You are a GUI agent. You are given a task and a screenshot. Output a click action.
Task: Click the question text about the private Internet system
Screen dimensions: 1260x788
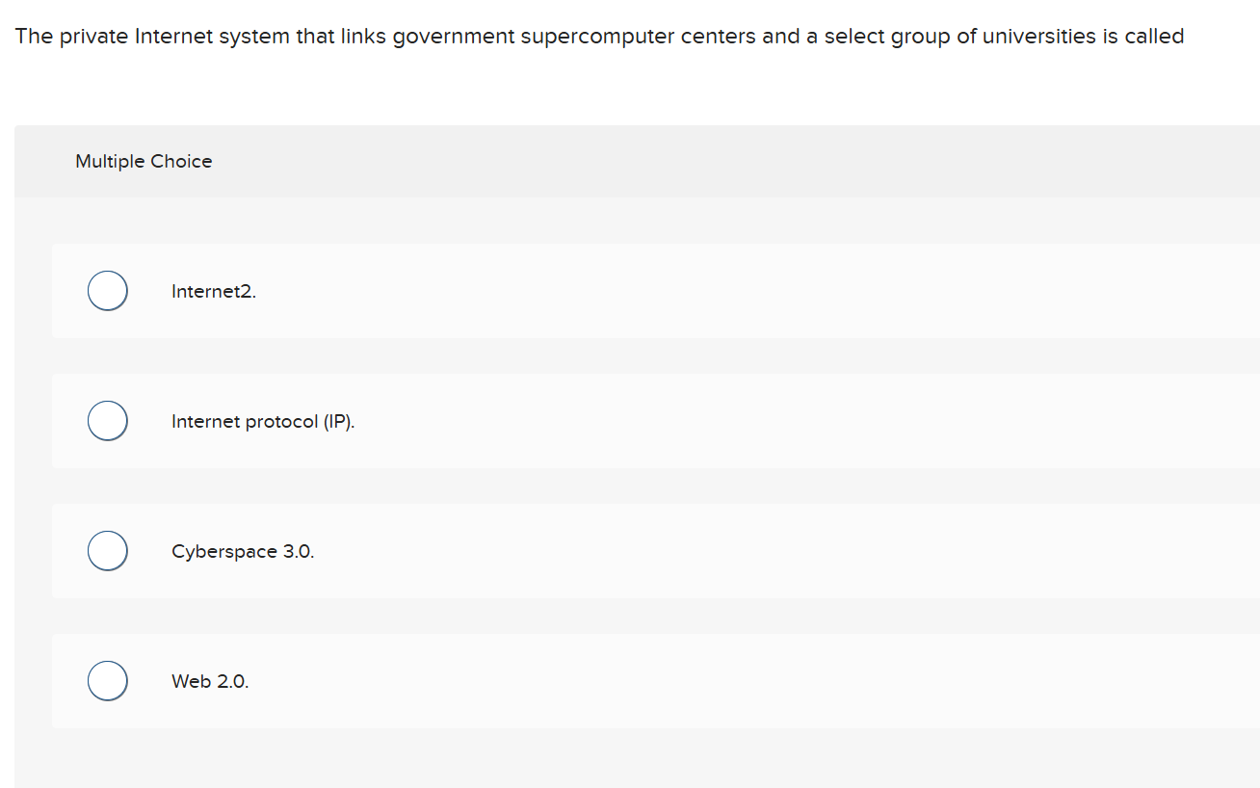click(x=599, y=36)
